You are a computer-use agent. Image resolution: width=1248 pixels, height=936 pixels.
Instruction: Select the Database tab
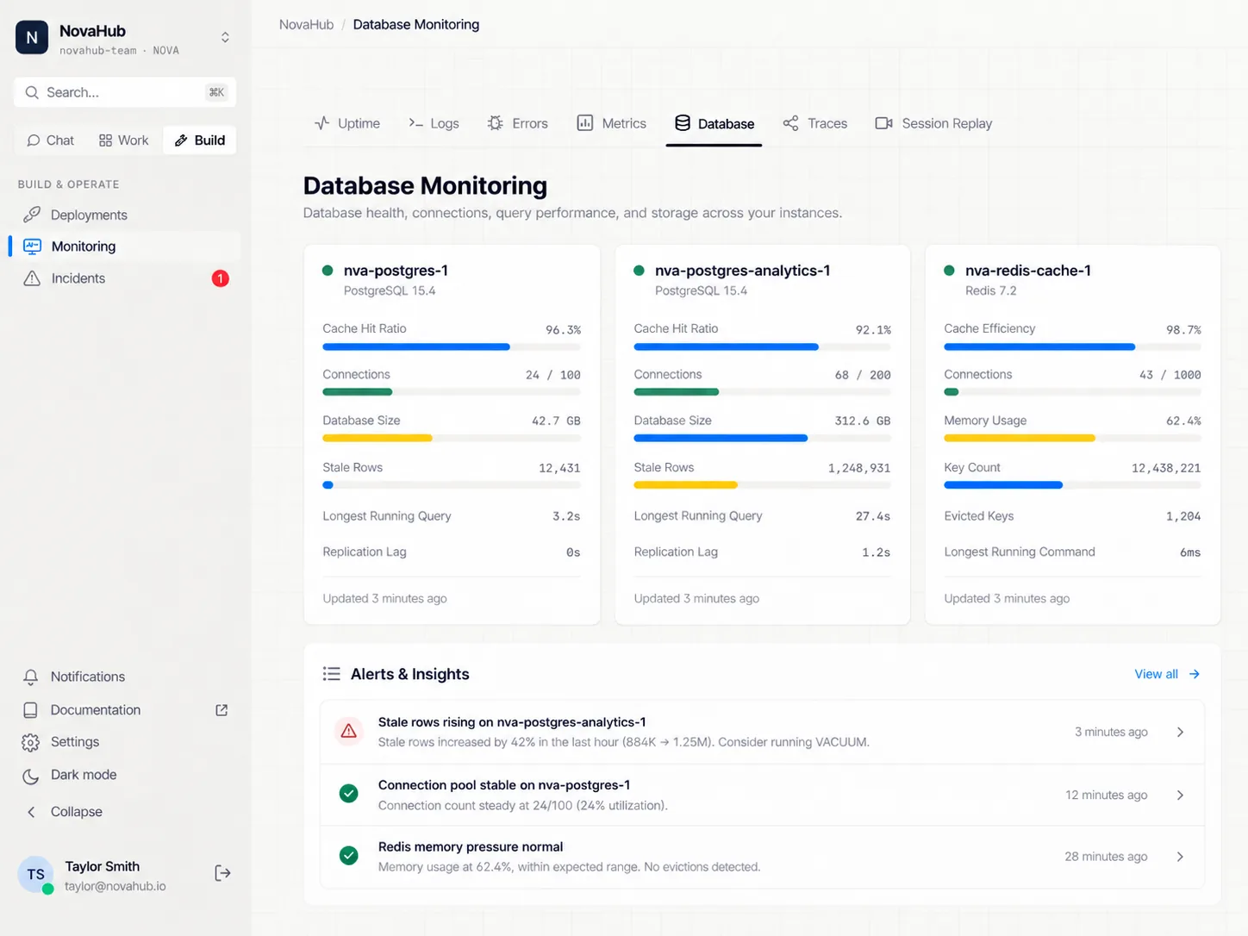(714, 123)
